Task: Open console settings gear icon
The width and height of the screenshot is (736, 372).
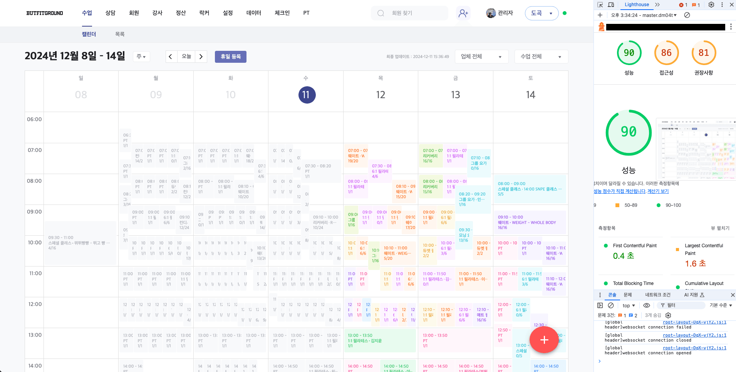Action: point(668,315)
